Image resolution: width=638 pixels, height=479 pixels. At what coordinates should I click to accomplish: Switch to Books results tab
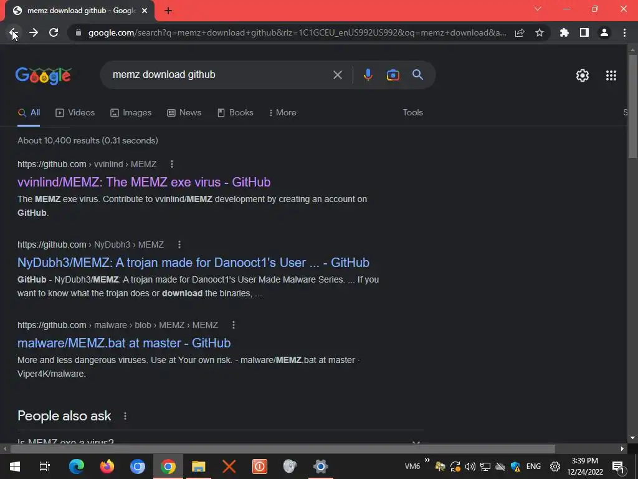[235, 113]
